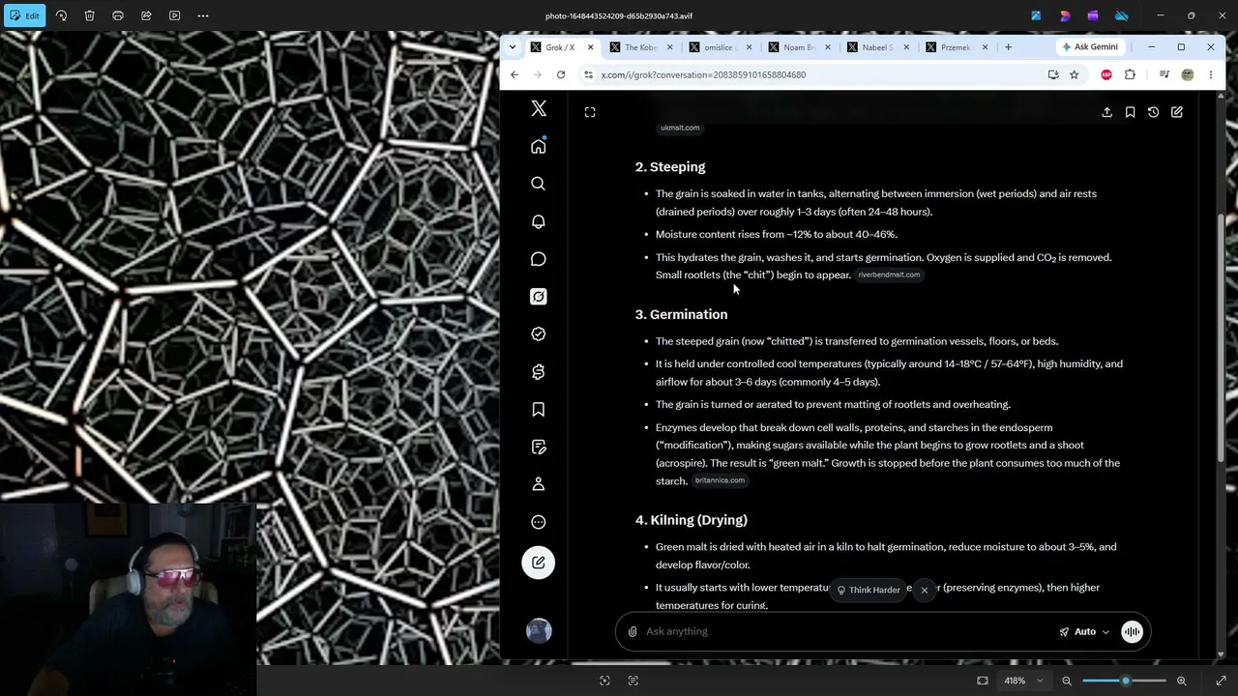The height and width of the screenshot is (696, 1238).
Task: Open account avatar in X sidebar
Action: (x=539, y=631)
